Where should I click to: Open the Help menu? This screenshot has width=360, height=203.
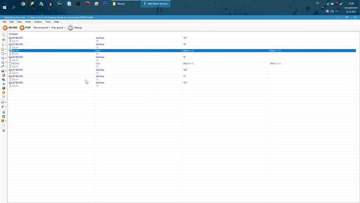56,22
